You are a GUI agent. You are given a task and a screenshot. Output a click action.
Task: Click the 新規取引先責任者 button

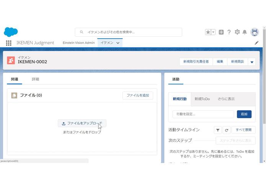[196, 62]
